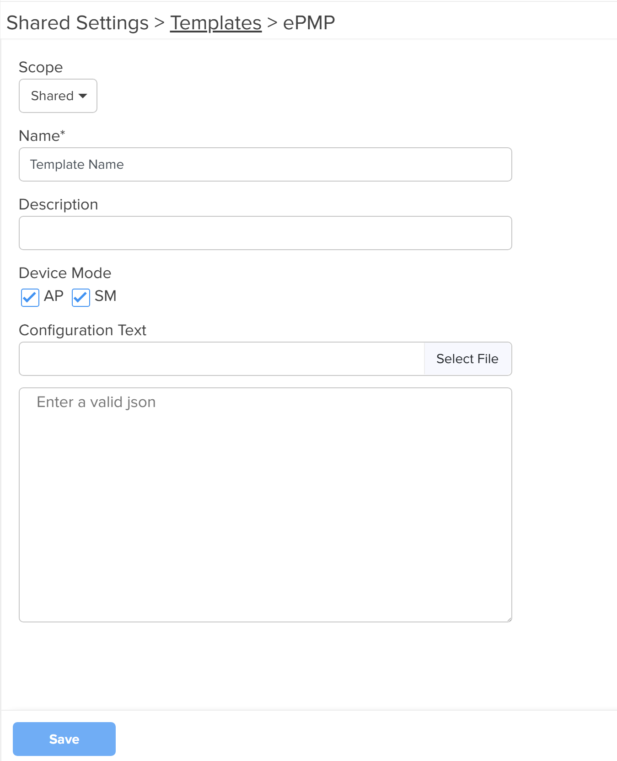Click the Scope label
The image size is (617, 761).
(41, 67)
